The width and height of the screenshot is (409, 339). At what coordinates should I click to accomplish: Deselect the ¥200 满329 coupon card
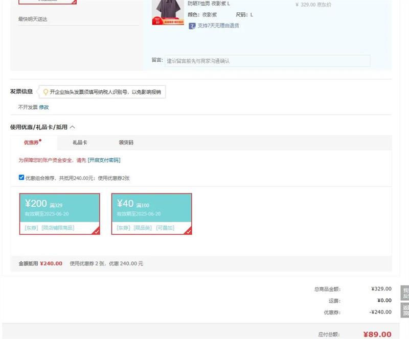59,213
